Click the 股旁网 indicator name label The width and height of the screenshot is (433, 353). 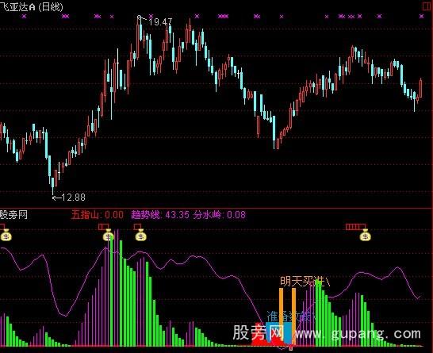(x=13, y=215)
